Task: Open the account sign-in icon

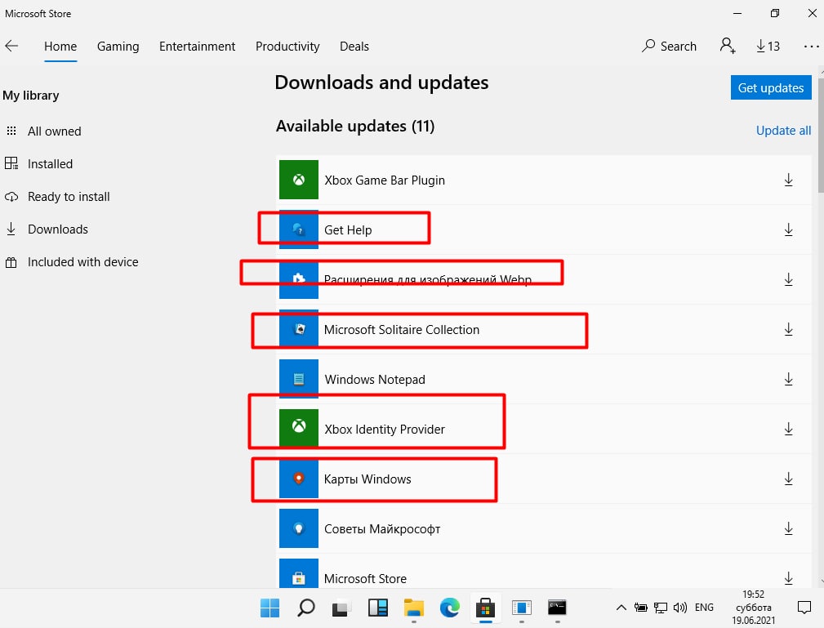Action: [728, 46]
